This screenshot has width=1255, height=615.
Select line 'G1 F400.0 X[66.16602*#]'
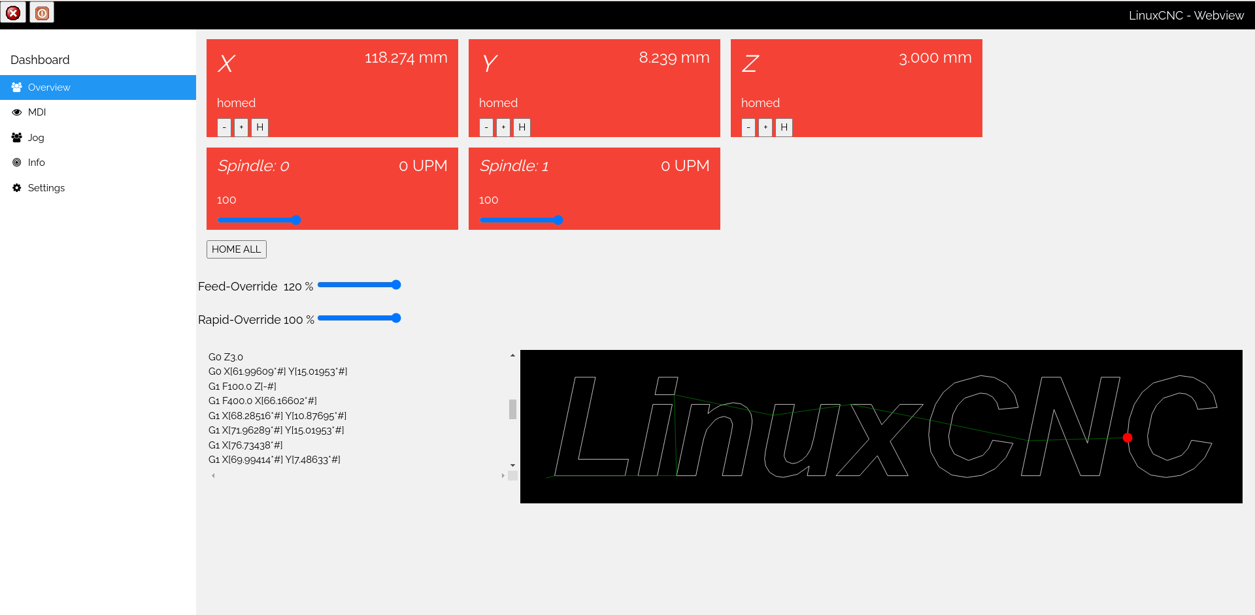263,401
